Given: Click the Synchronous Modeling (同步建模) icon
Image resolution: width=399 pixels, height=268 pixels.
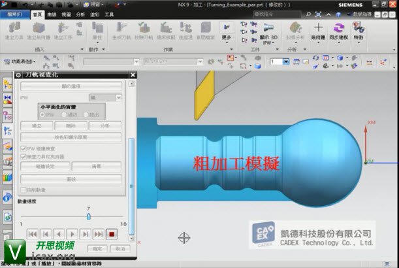Looking at the screenshot, I should pos(338,30).
